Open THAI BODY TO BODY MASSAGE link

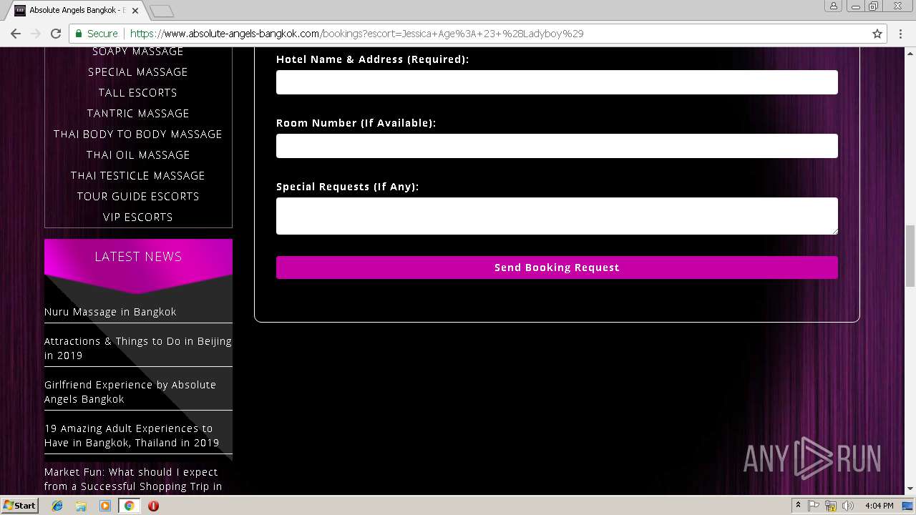point(138,134)
